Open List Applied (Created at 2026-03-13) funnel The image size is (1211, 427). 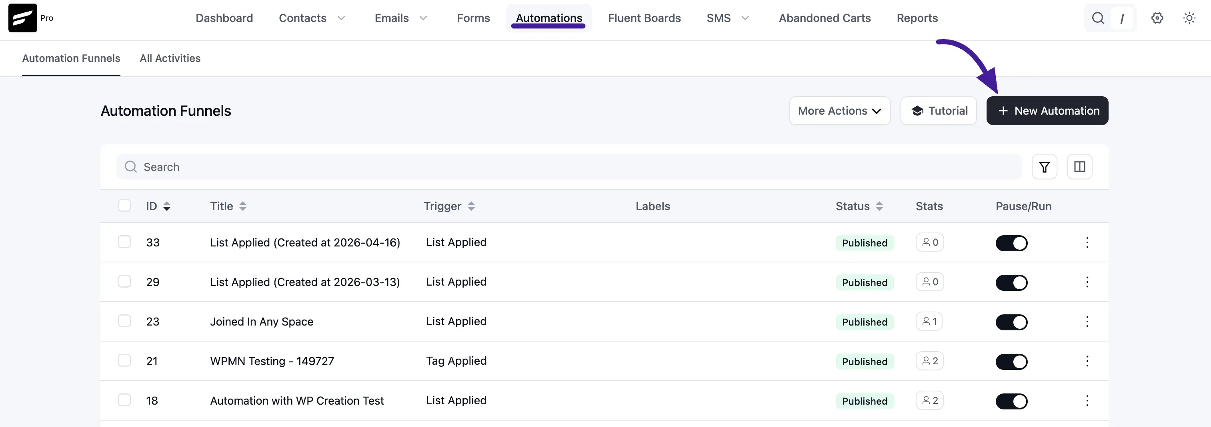[305, 282]
